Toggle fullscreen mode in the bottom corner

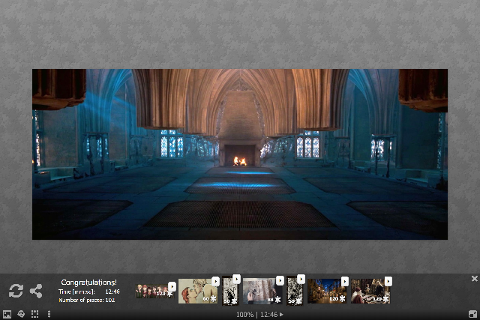pos(473,314)
